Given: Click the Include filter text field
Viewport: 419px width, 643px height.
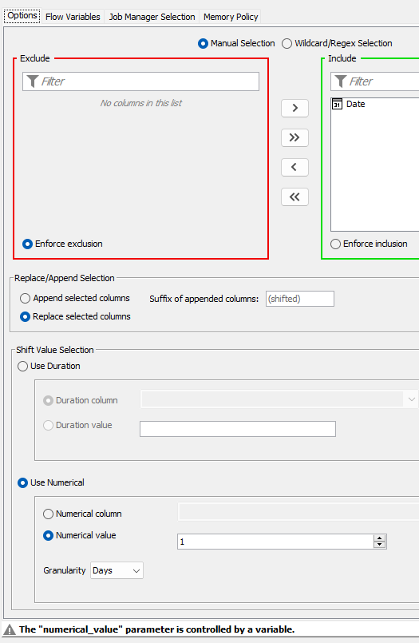Looking at the screenshot, I should (375, 81).
